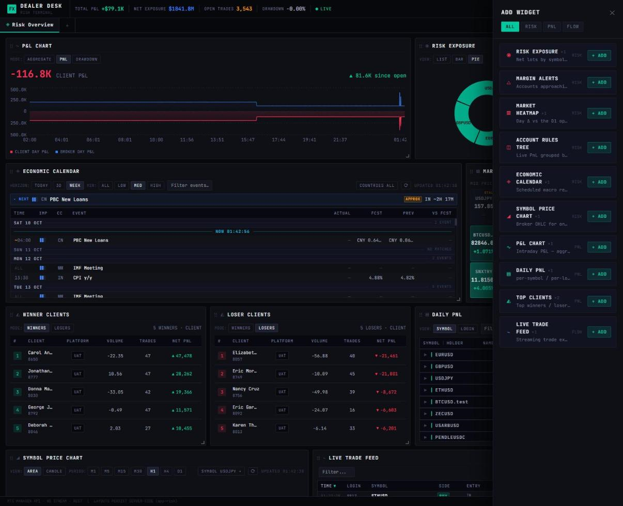Viewport: 623px width, 506px height.
Task: Switch Symbol Price Chart view to Candle
Action: pyautogui.click(x=54, y=471)
